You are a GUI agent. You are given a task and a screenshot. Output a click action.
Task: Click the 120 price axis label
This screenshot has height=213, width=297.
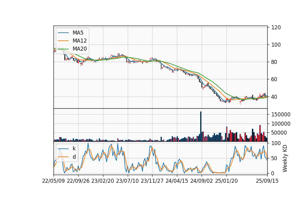[276, 27]
